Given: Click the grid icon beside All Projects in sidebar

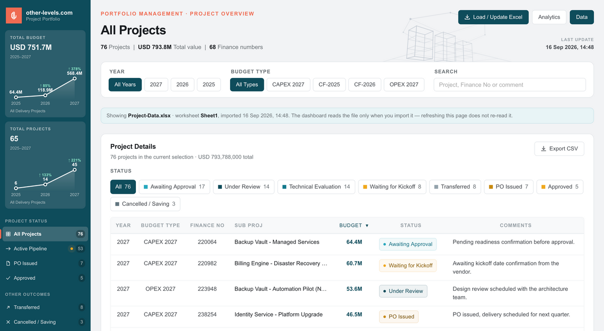Looking at the screenshot, I should [x=8, y=234].
